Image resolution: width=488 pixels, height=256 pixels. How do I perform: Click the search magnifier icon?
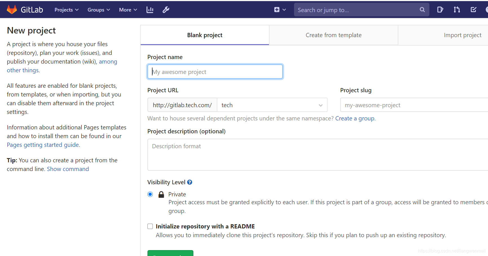(422, 10)
